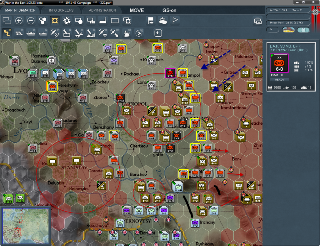320x246 pixels.
Task: Select the F3 naval transport mode
Action: tap(31, 33)
